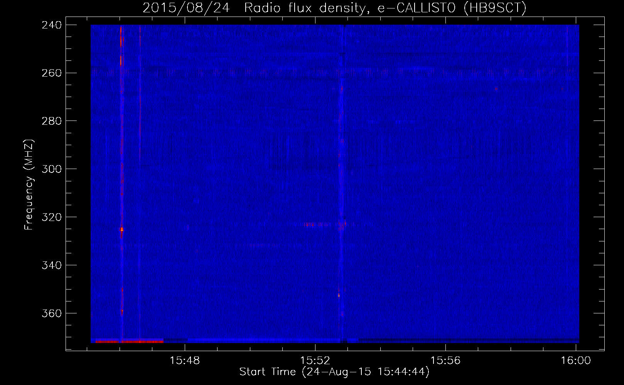The height and width of the screenshot is (385, 624).
Task: Click the red band along the spectrogram's bottom edge
Action: (x=129, y=341)
